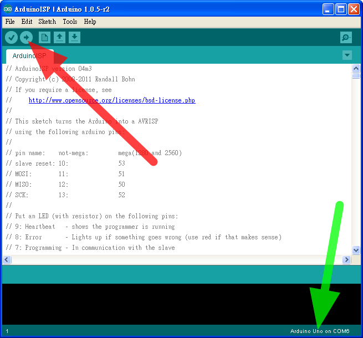Click the Copyright Randall Bohn line
Viewport: 363px width, 338px height.
click(70, 79)
